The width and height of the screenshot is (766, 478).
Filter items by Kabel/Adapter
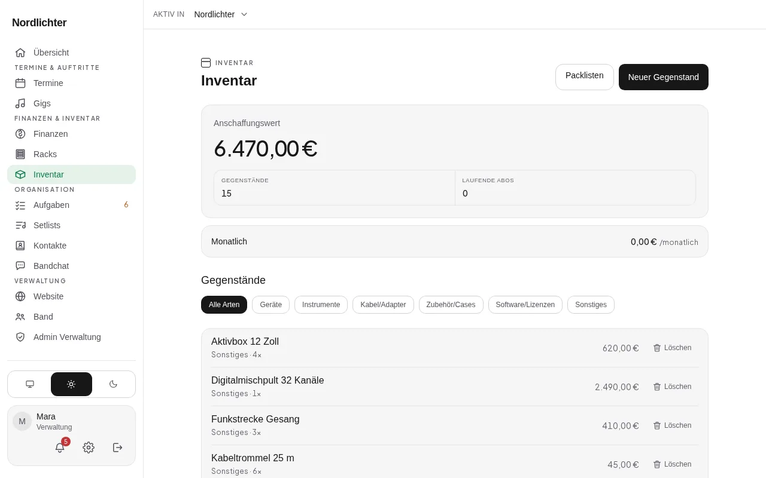tap(383, 305)
